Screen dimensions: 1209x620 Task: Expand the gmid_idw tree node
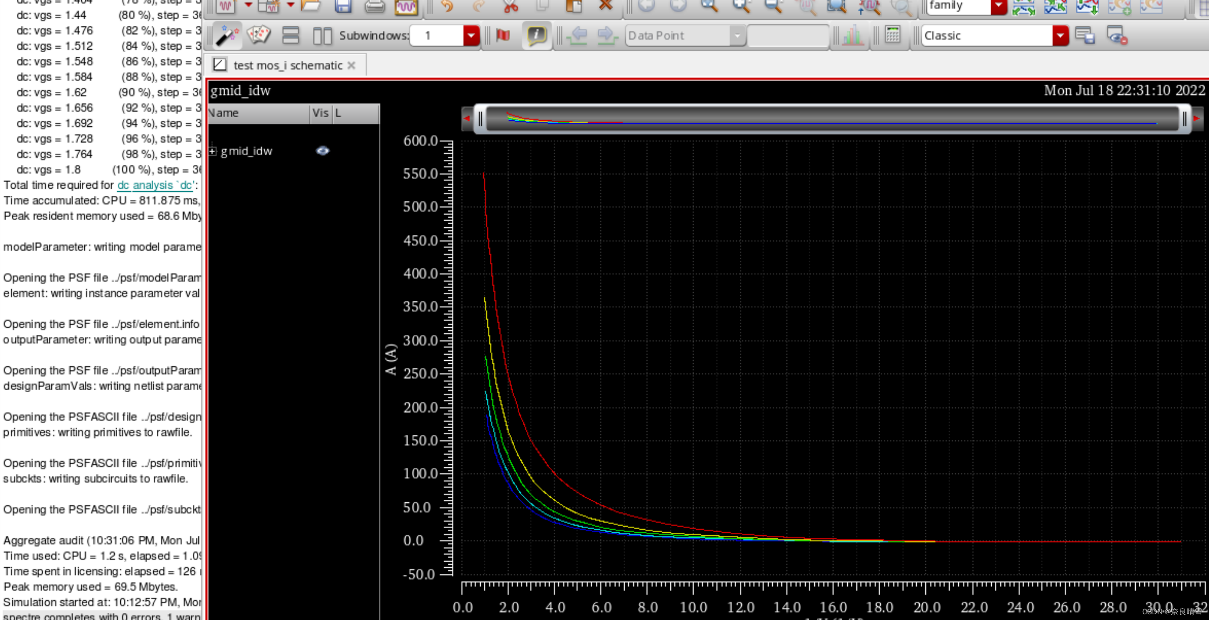point(212,151)
